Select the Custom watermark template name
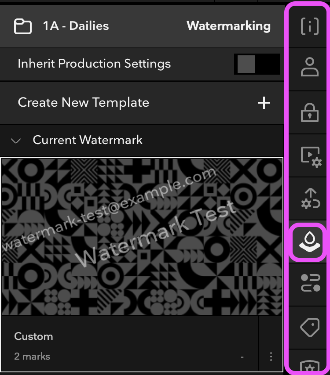 coord(33,336)
